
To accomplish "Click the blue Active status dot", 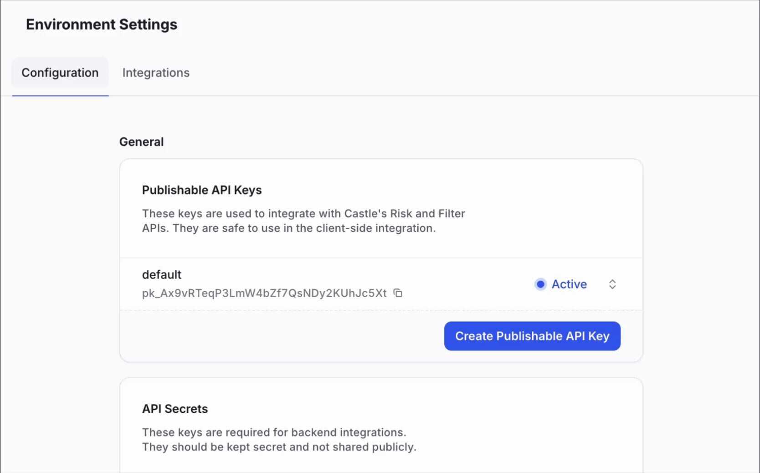I will pyautogui.click(x=540, y=284).
